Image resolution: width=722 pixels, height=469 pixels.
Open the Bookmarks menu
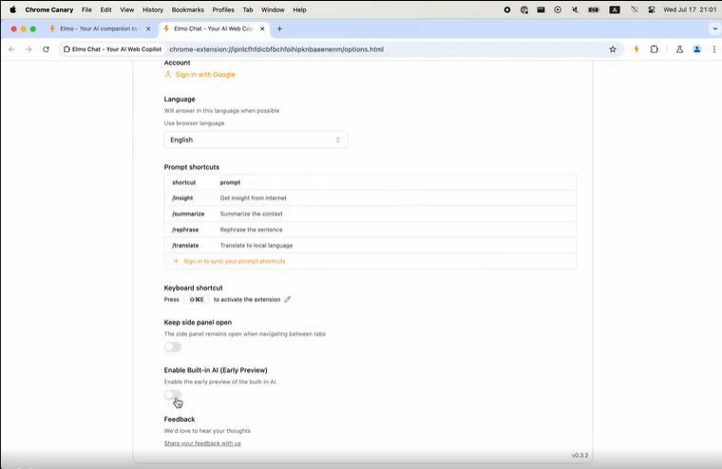(x=188, y=9)
